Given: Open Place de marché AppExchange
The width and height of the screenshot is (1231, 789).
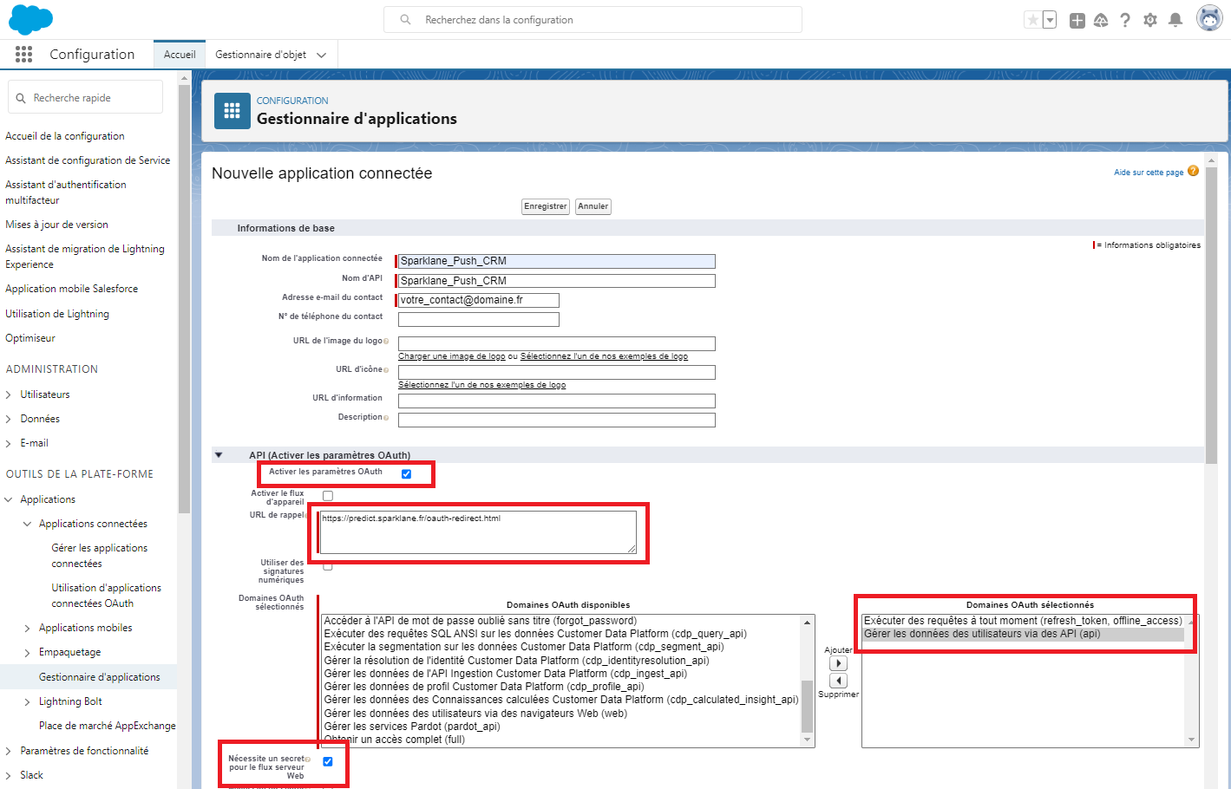Looking at the screenshot, I should (108, 726).
